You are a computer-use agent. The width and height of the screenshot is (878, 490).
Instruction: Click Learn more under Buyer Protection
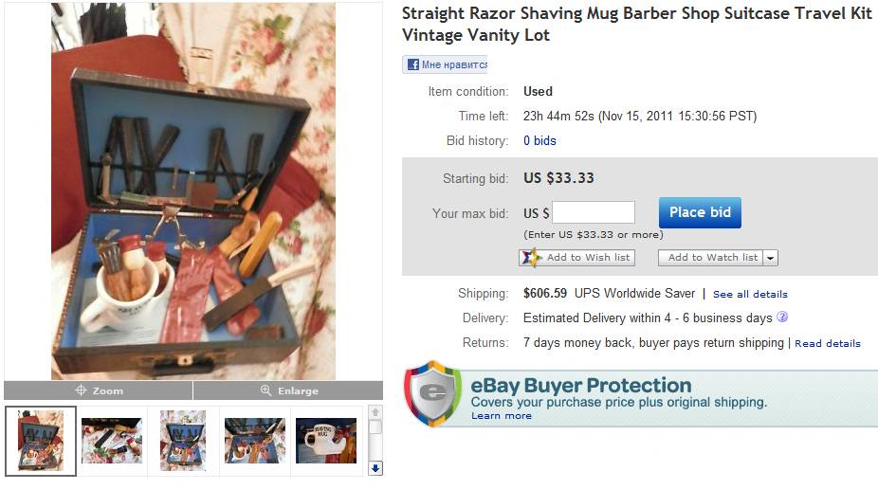pyautogui.click(x=502, y=415)
